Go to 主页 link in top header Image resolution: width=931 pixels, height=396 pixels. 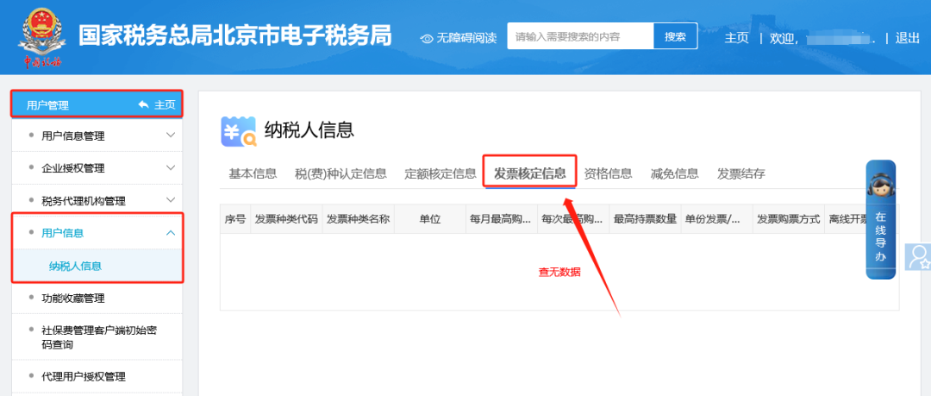(x=737, y=38)
